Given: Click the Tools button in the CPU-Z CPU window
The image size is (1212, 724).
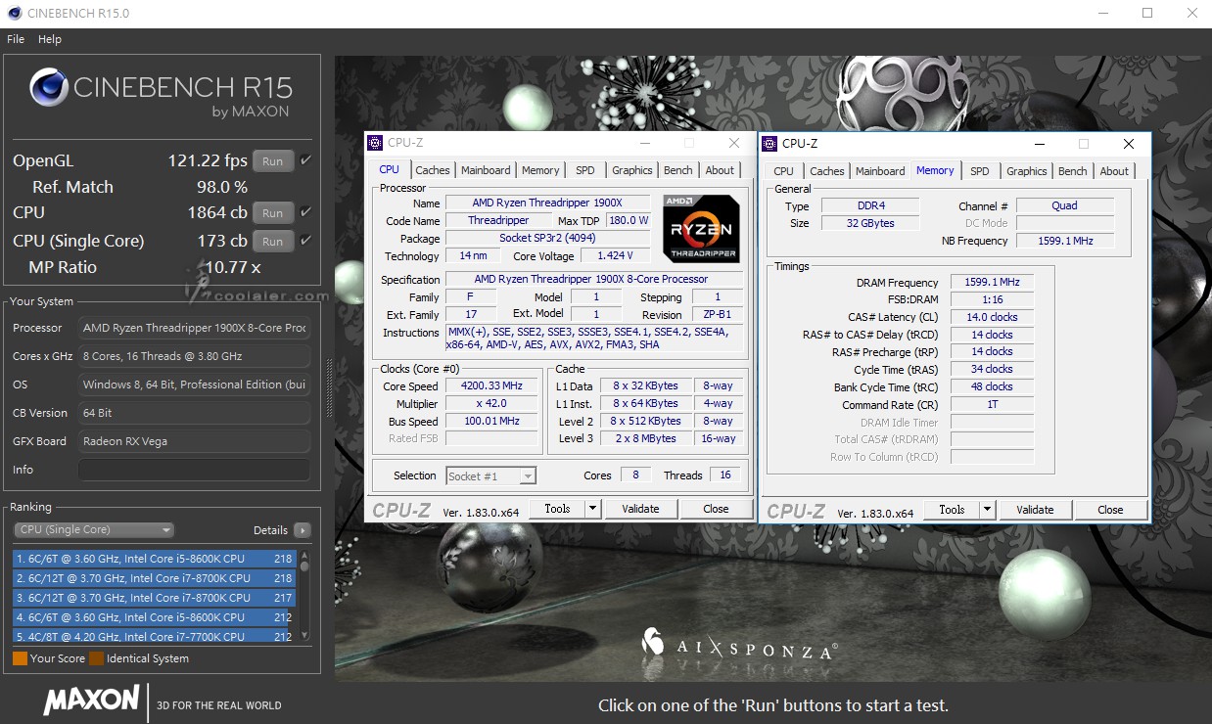Looking at the screenshot, I should (557, 509).
